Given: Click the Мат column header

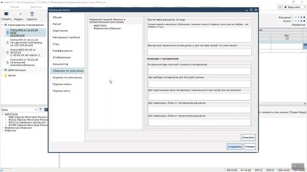Looking at the screenshot, I should point(287,36).
